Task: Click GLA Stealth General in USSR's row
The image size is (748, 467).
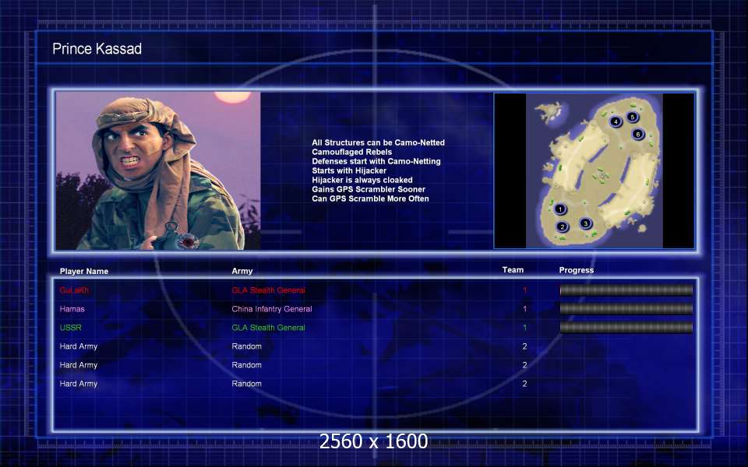Action: coord(269,328)
